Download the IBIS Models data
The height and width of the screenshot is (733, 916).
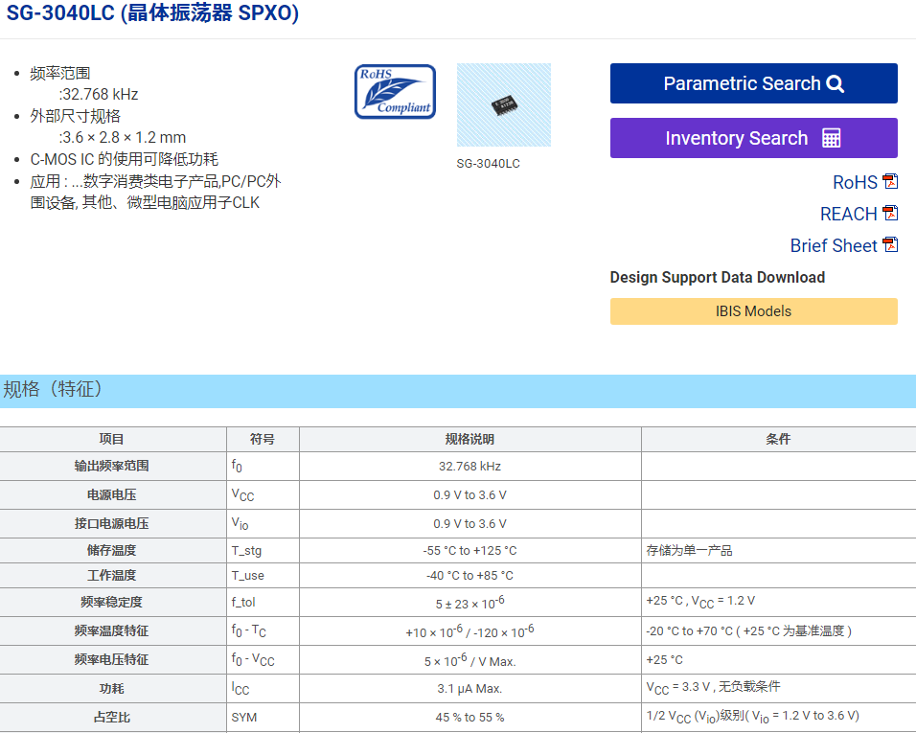753,311
